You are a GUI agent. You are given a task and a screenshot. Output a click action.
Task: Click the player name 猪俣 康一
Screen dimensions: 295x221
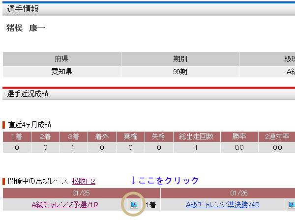point(26,28)
